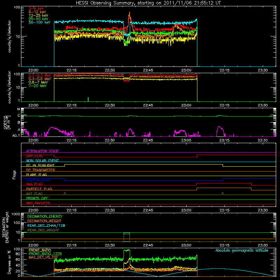280x280 pixels.
Task: Select the 50-100 keV legend label
Action: [x=40, y=22]
